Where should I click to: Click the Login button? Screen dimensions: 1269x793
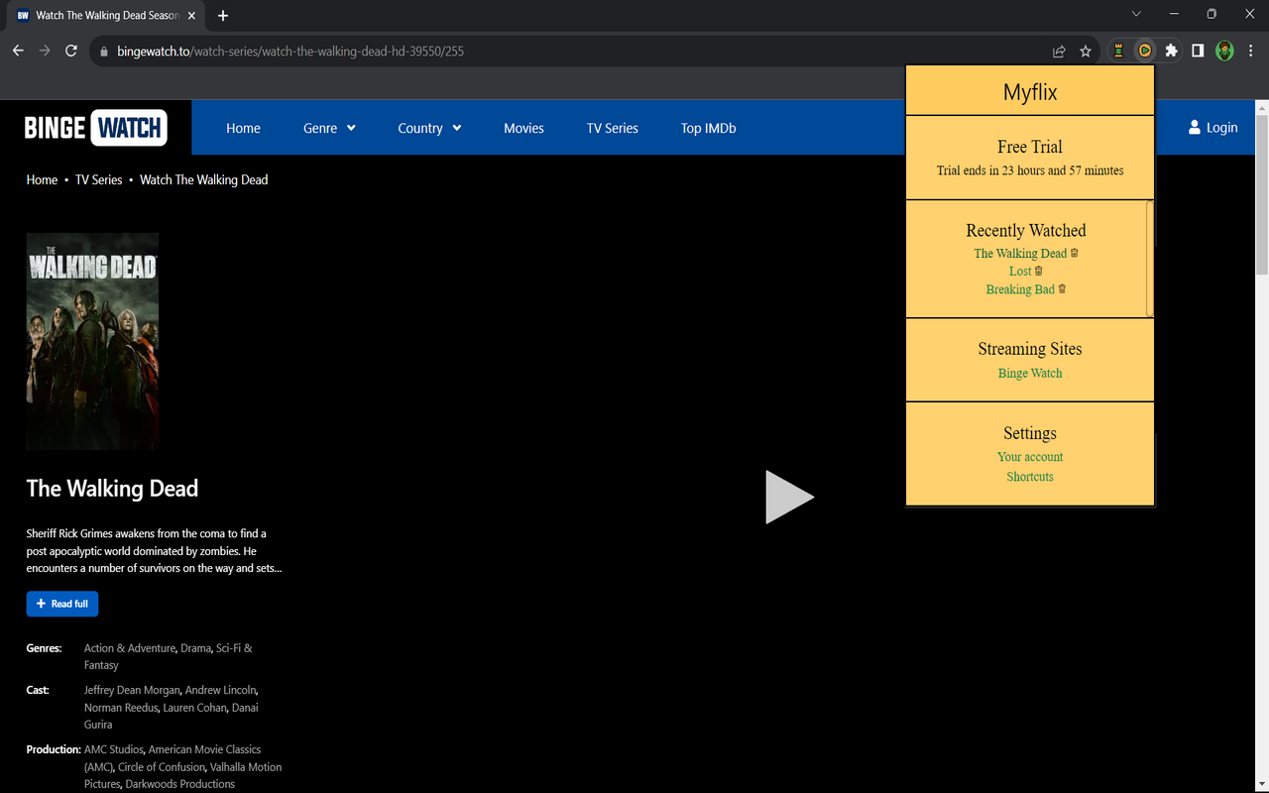[1212, 127]
